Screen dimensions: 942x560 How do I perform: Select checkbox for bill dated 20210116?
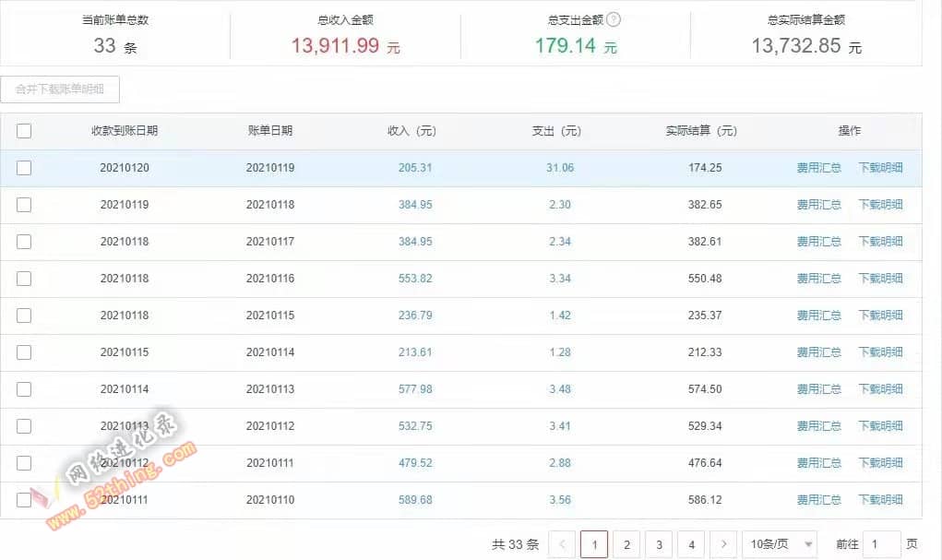24,279
